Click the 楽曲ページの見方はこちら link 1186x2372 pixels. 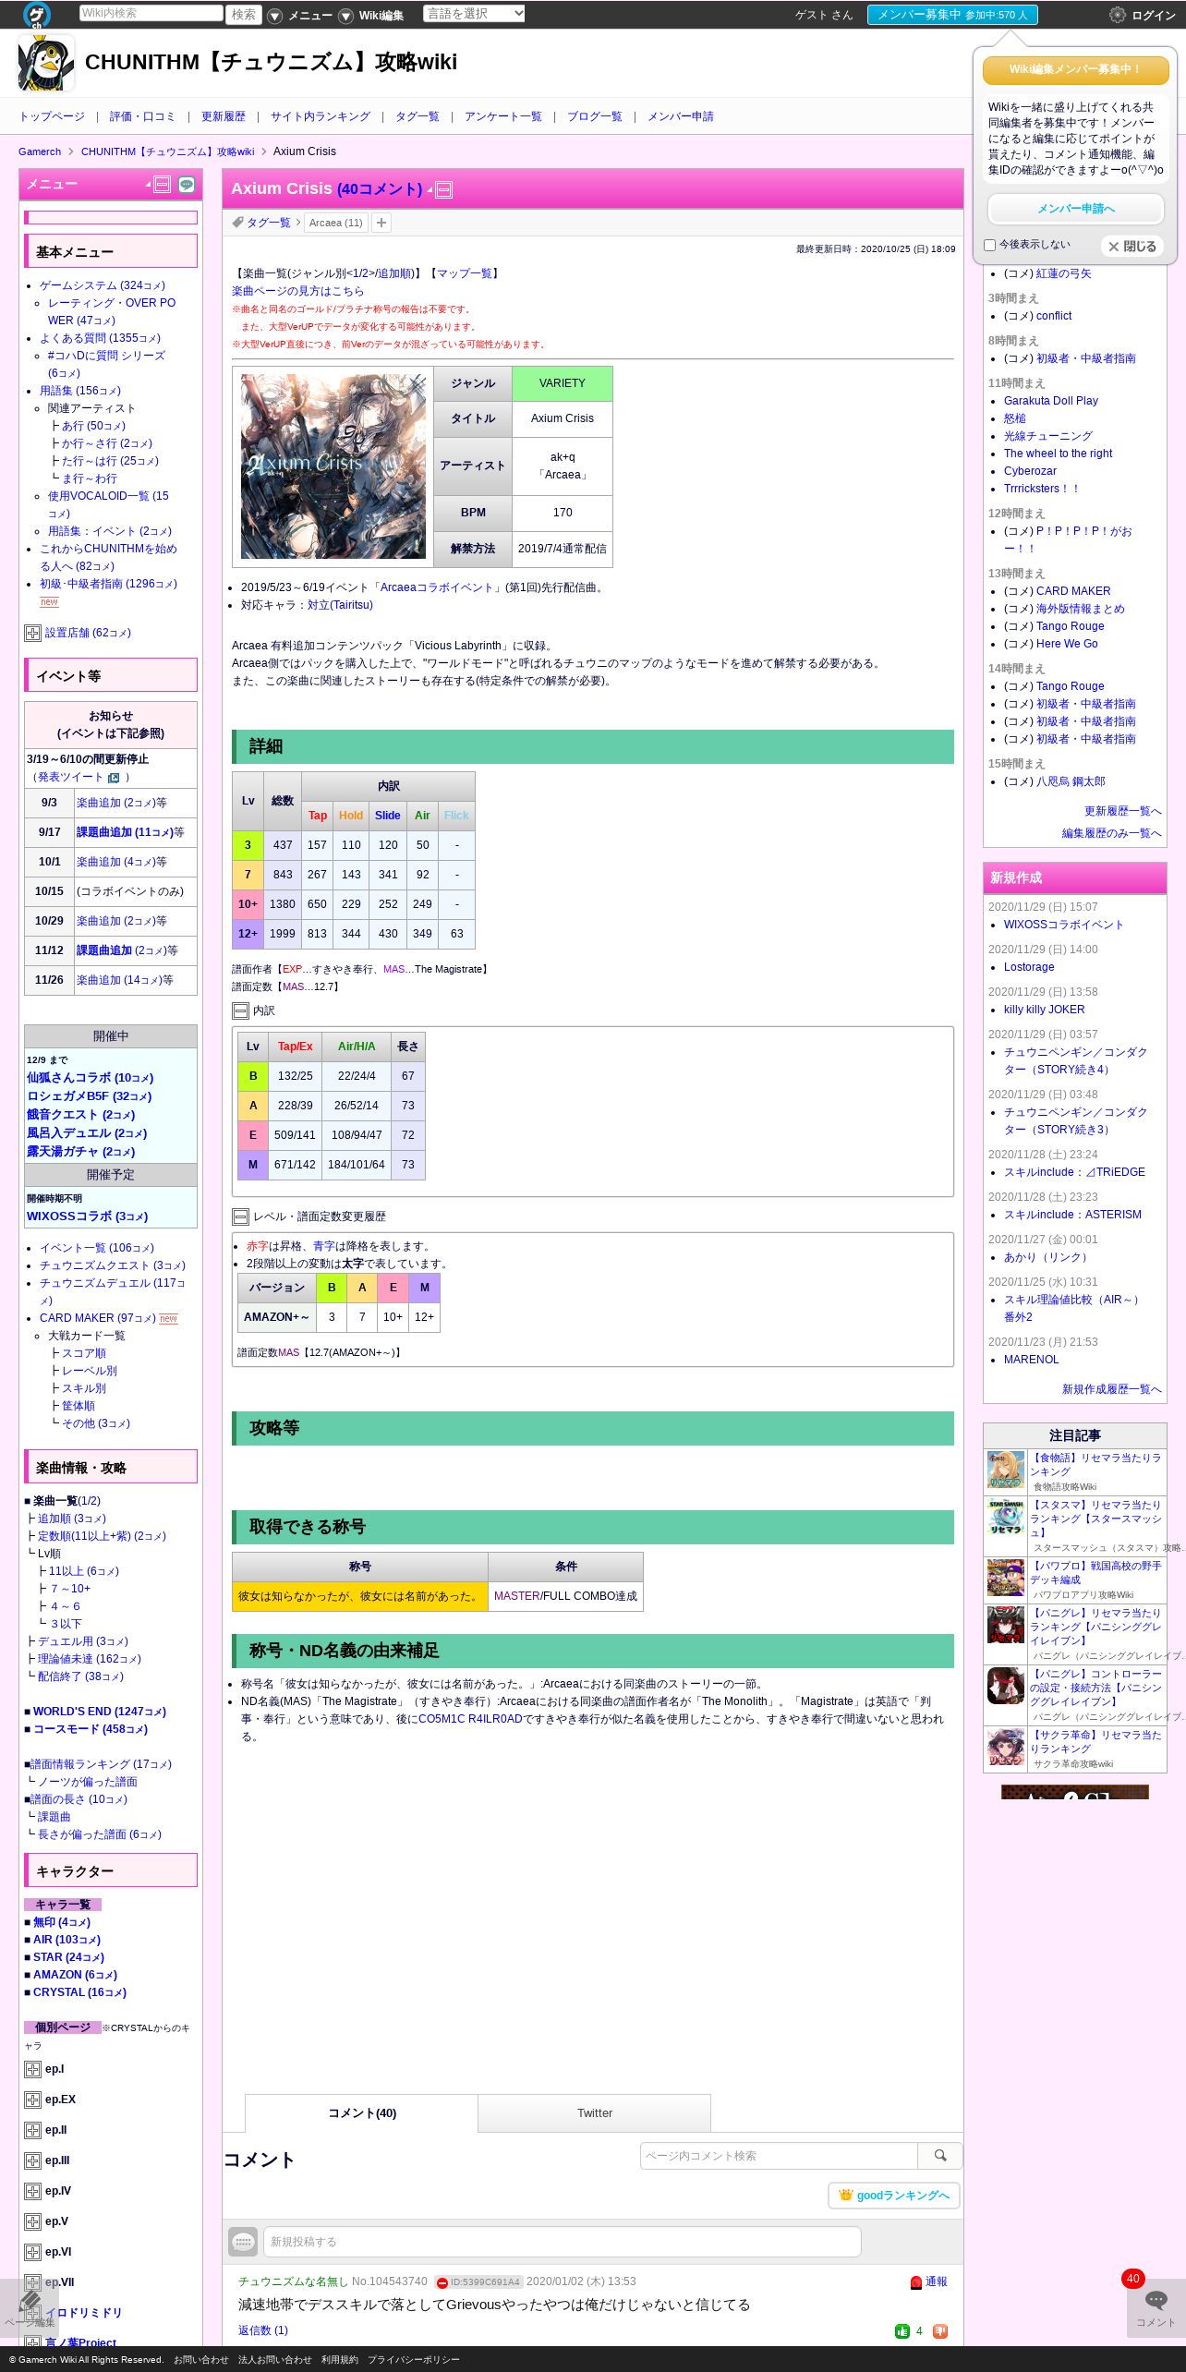coord(297,291)
